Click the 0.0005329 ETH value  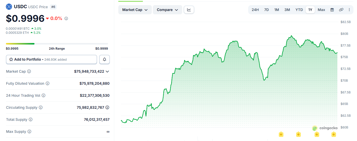tap(17, 33)
